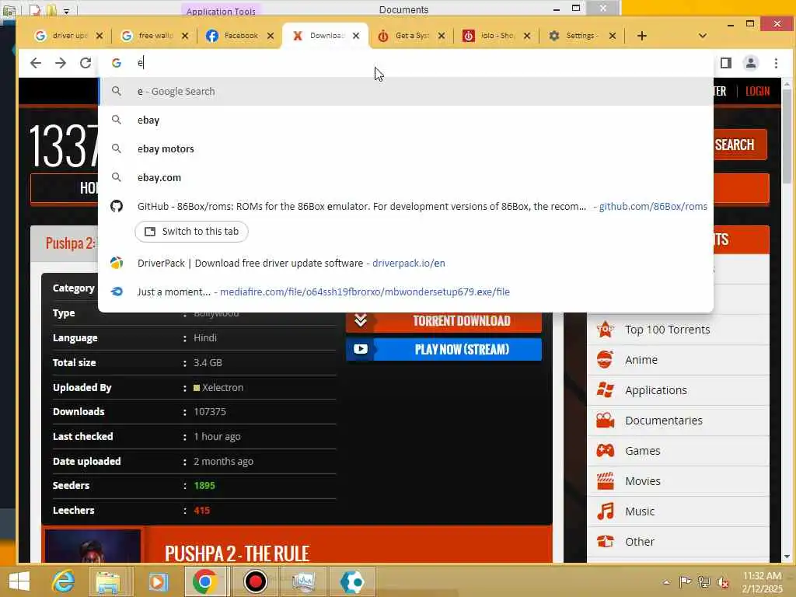Show hidden system tray icons

pyautogui.click(x=666, y=581)
